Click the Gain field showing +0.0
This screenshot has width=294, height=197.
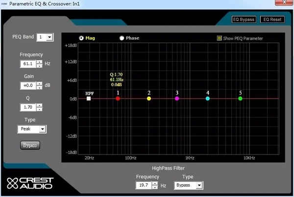(x=28, y=86)
